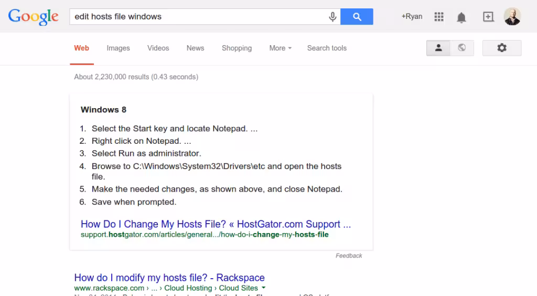Click the Google logo
This screenshot has width=537, height=296.
coord(33,17)
